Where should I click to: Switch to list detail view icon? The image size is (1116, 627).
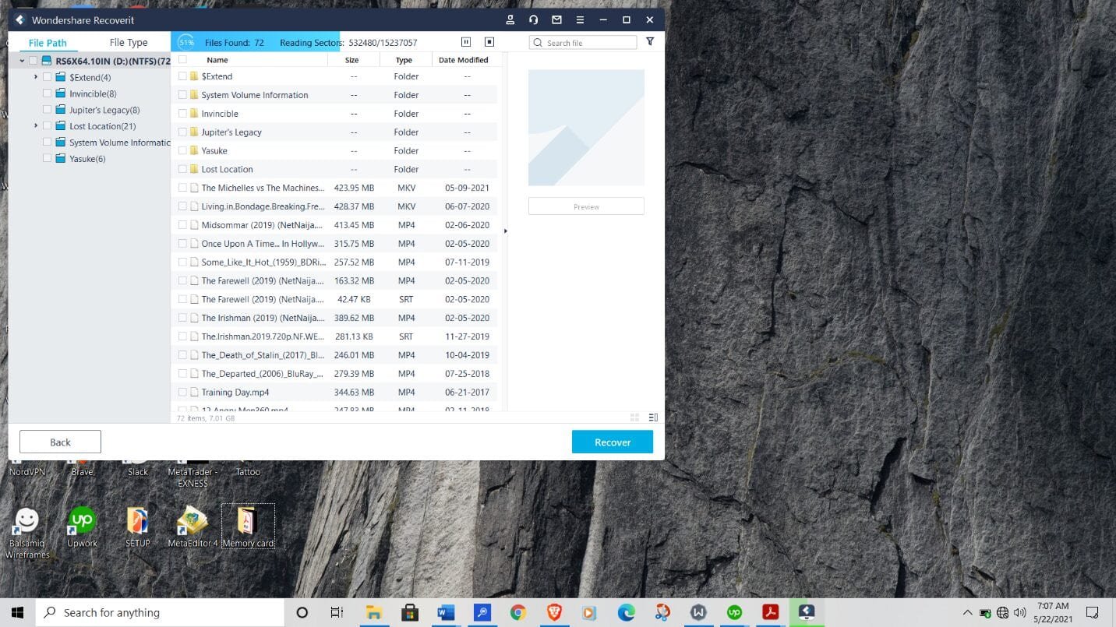(653, 417)
